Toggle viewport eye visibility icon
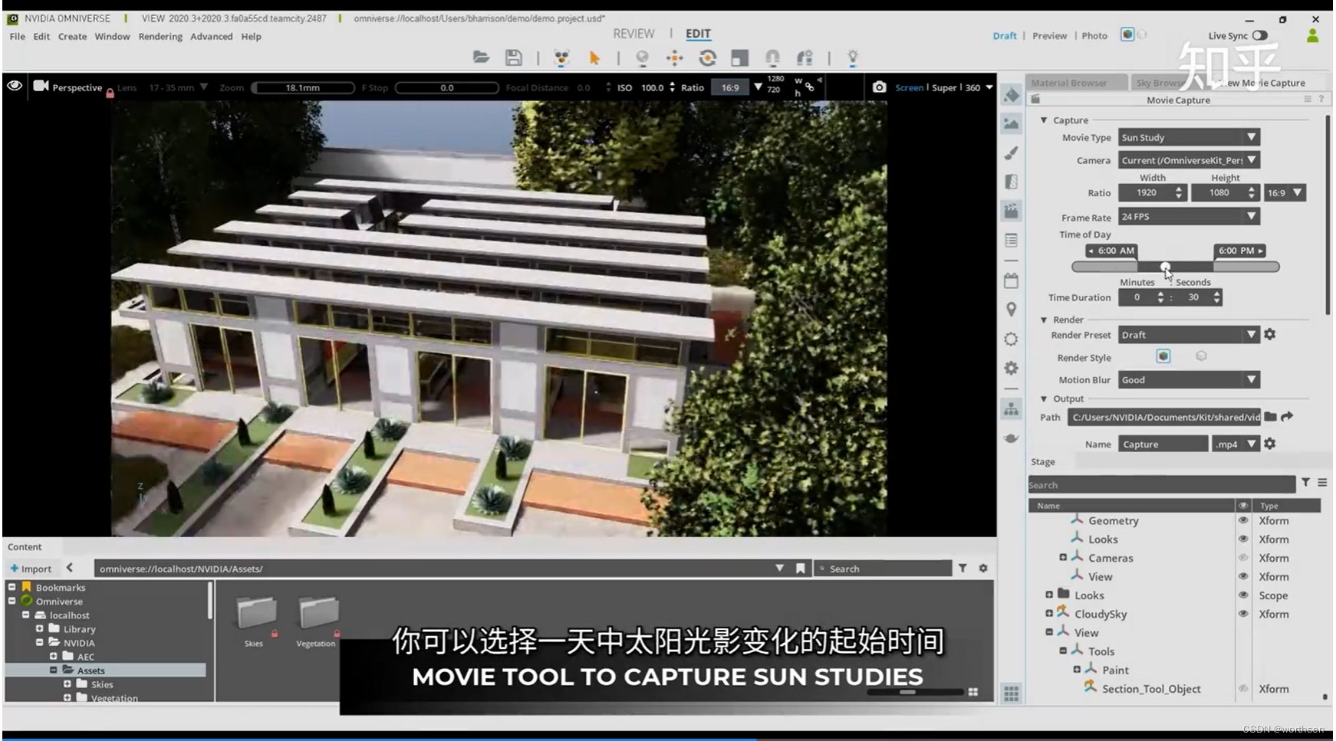The width and height of the screenshot is (1336, 741). (x=15, y=86)
